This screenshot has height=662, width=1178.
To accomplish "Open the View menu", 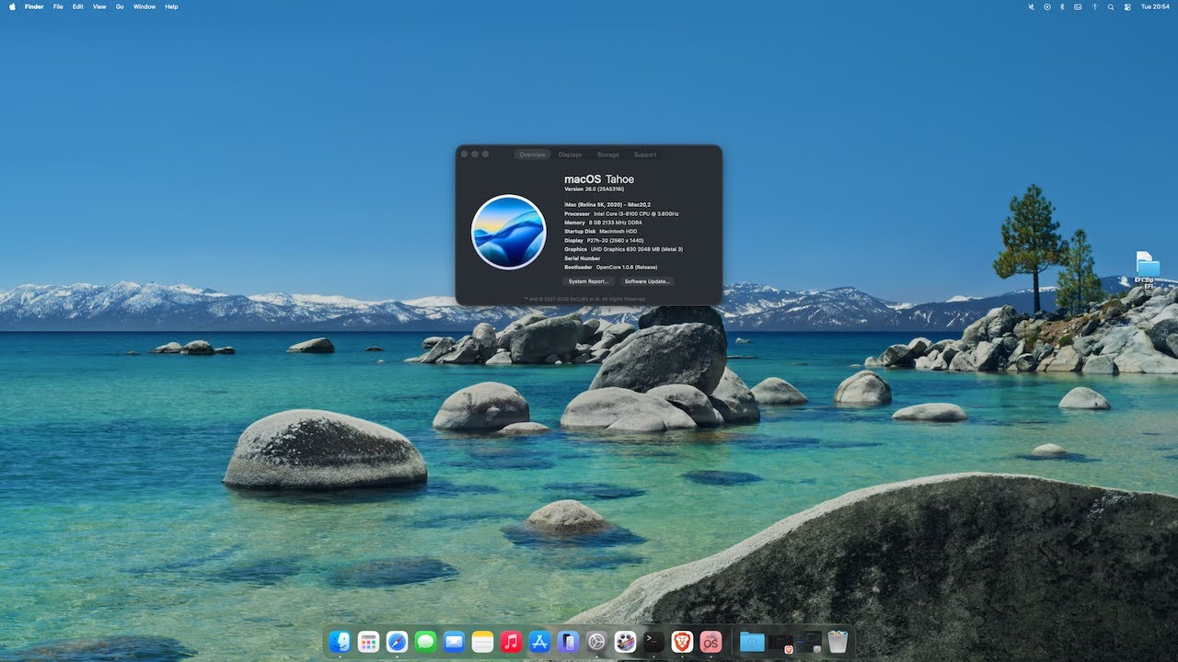I will coord(99,6).
